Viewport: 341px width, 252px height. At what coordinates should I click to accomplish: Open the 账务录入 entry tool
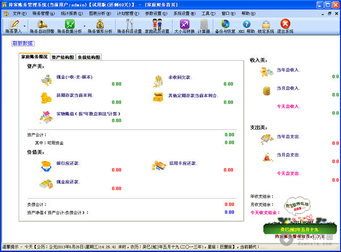(x=14, y=25)
